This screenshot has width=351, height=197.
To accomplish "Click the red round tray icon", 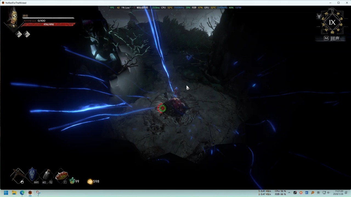I will 301,193.
